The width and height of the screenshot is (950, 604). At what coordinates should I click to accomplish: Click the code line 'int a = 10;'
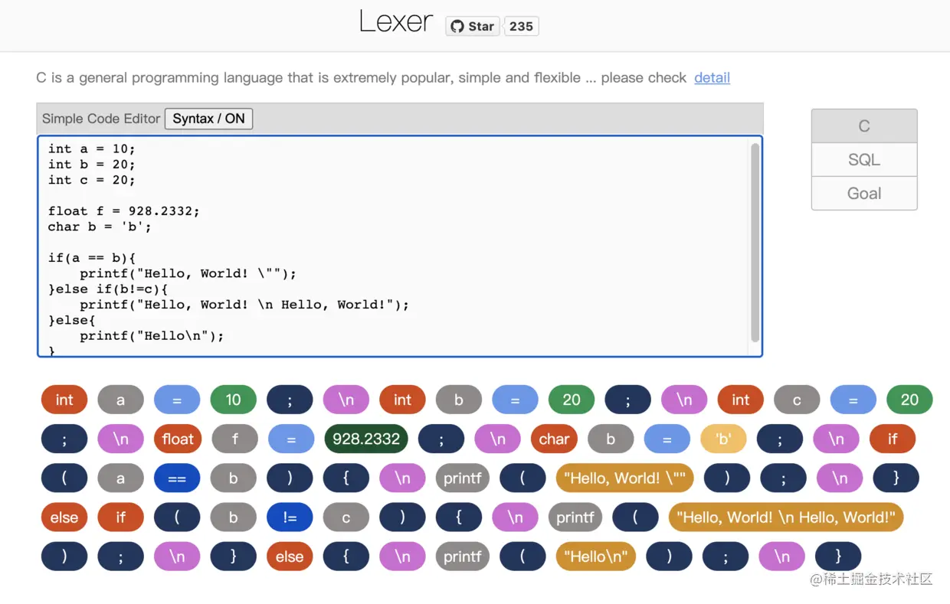[x=91, y=149]
